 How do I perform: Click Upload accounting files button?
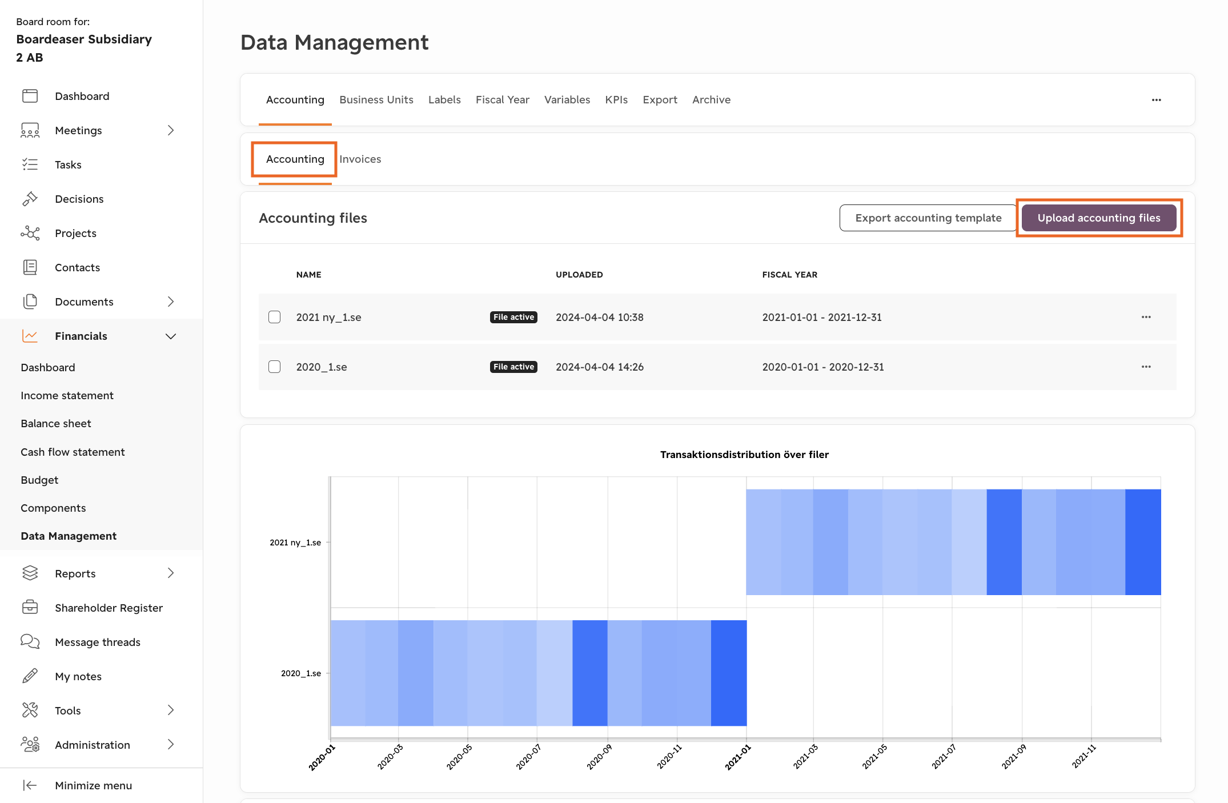(1099, 218)
